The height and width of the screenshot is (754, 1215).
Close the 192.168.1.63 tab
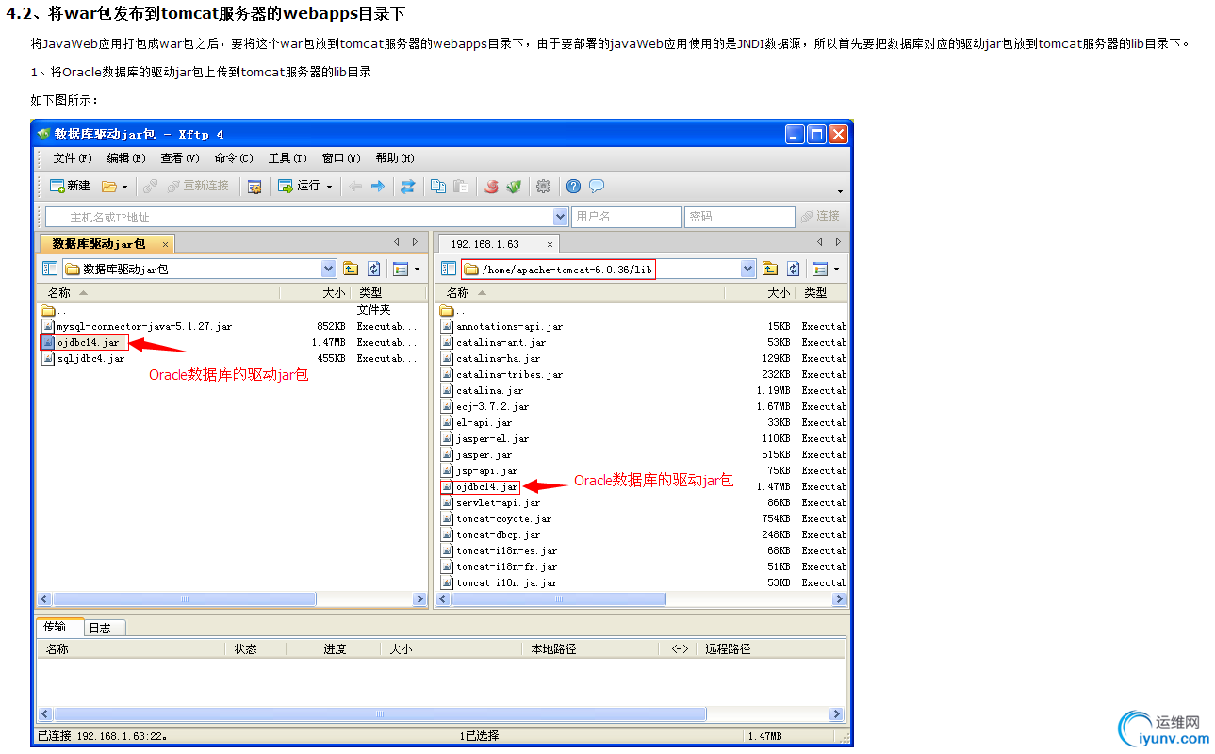point(550,244)
